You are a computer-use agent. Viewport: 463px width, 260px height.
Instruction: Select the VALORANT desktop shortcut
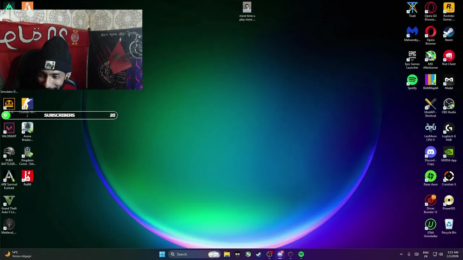(9, 130)
